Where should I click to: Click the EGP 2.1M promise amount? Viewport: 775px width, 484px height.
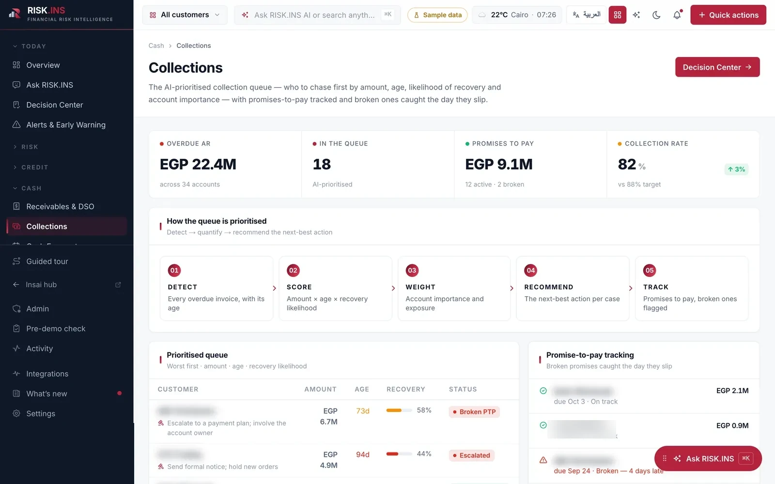[x=732, y=391]
